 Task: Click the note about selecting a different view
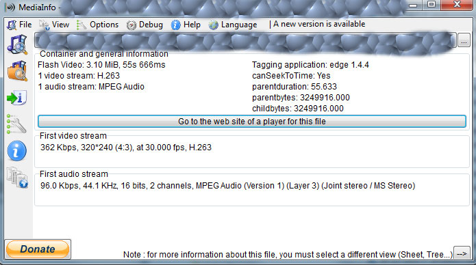(288, 254)
